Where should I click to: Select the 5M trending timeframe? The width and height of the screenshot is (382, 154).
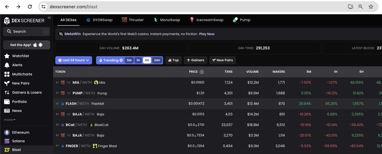(129, 60)
